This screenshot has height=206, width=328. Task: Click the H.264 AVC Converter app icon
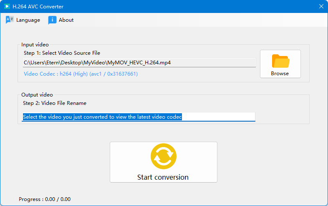tap(7, 7)
